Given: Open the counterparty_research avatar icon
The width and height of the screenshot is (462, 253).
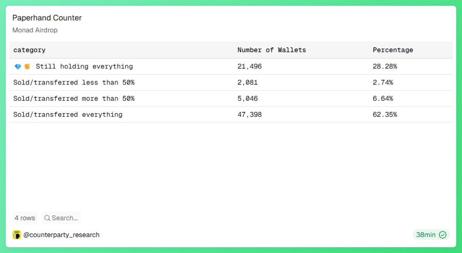Looking at the screenshot, I should click(17, 235).
